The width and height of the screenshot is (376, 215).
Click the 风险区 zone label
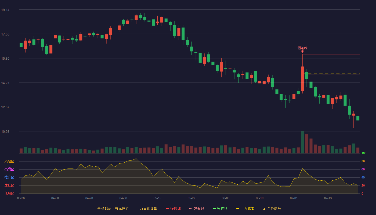(9, 161)
